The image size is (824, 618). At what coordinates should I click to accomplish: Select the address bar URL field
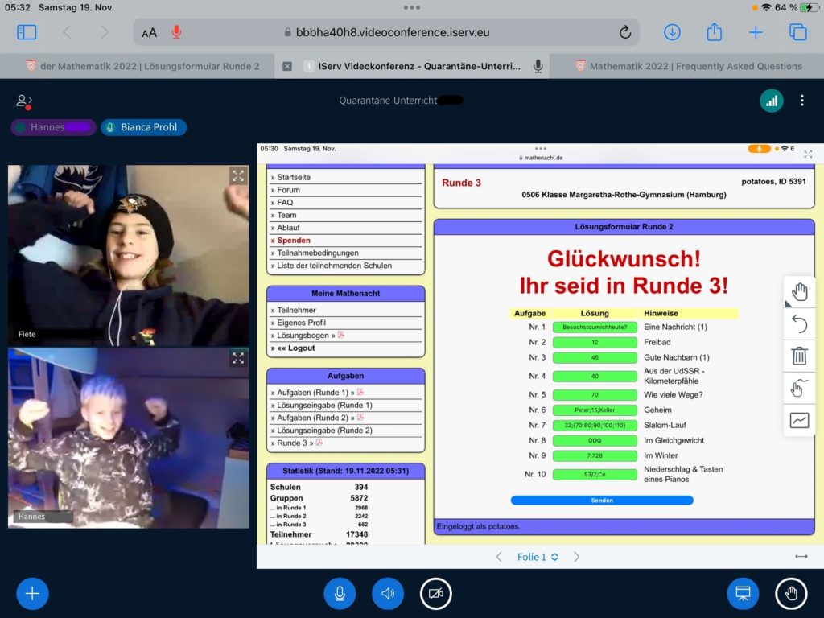click(x=386, y=32)
